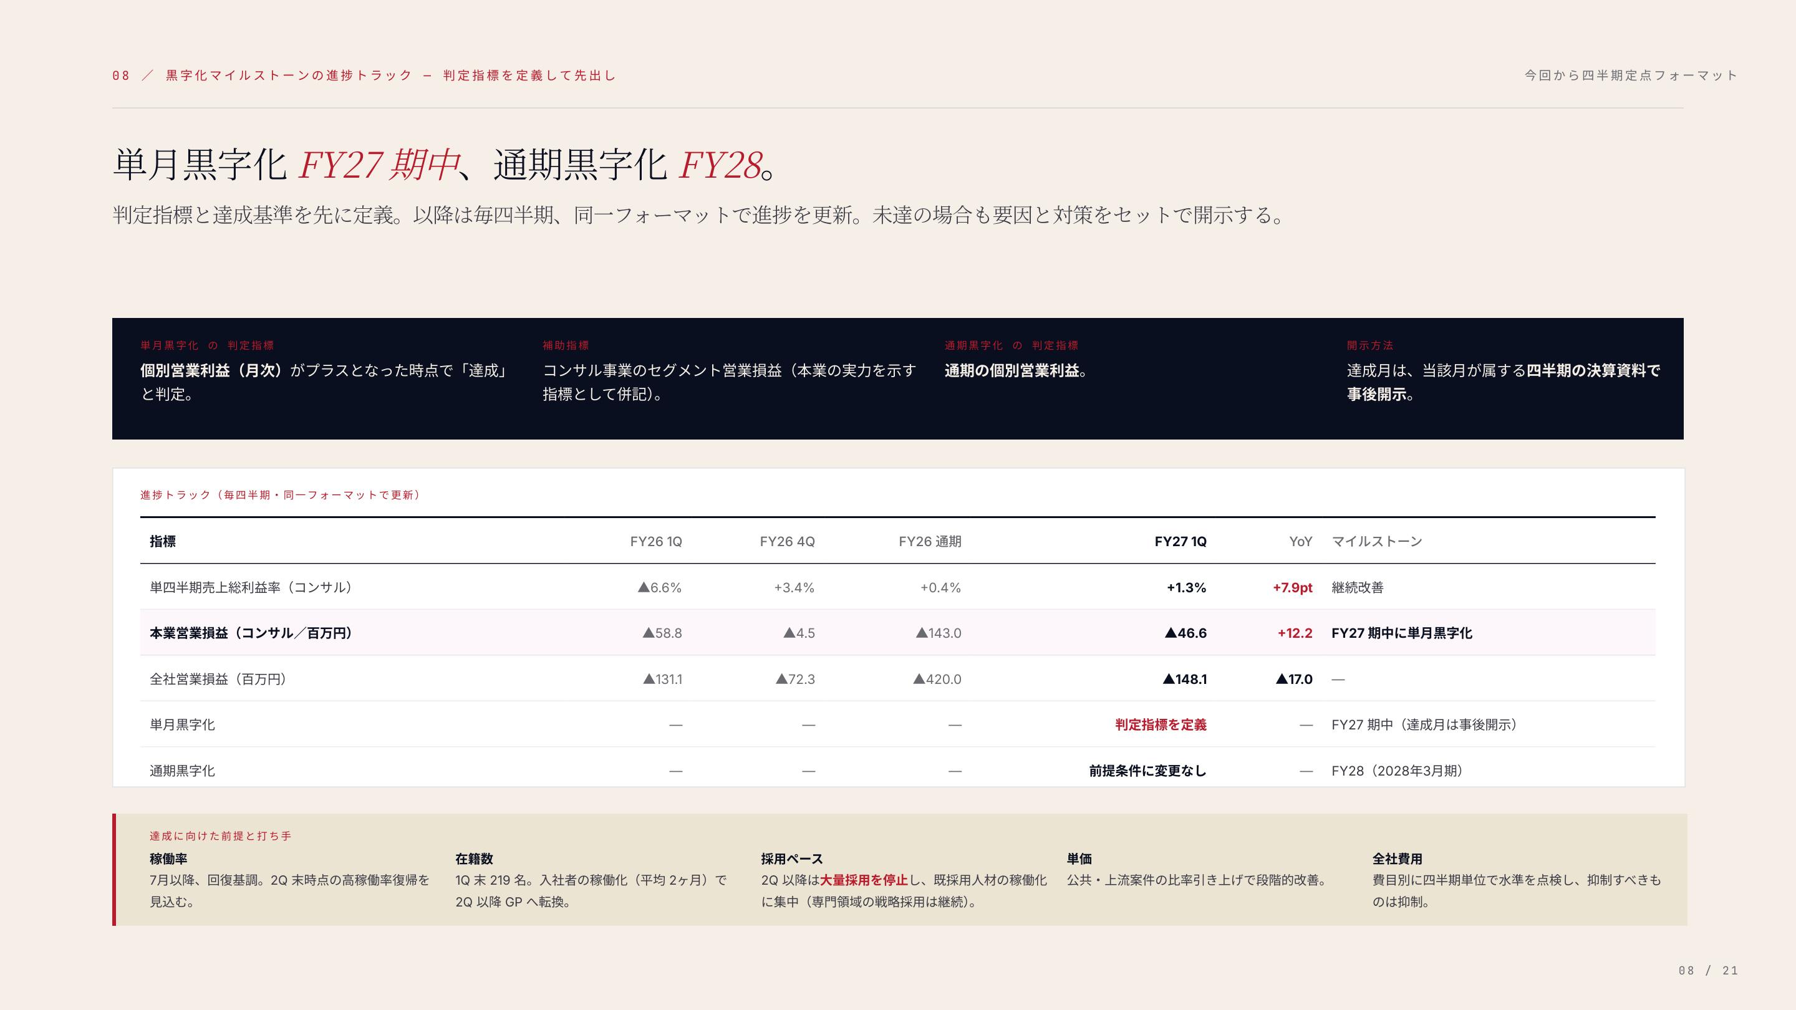This screenshot has width=1796, height=1010.
Task: Click the '▲17.0' YoY value
Action: [1294, 679]
